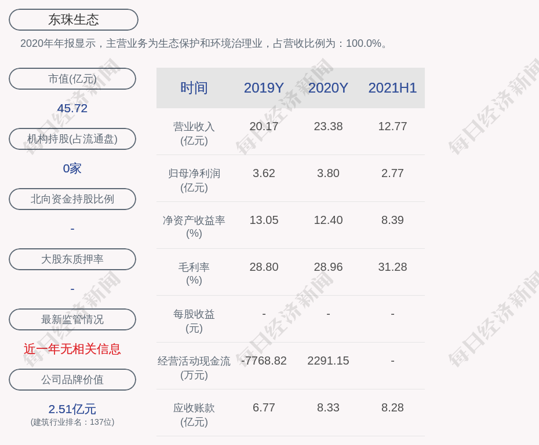
Task: Select revenue value 20.17
Action: click(x=264, y=126)
